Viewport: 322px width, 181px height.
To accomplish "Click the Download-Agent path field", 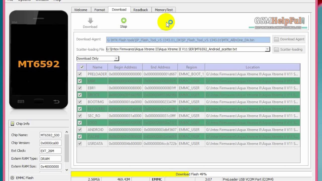I will pos(188,40).
